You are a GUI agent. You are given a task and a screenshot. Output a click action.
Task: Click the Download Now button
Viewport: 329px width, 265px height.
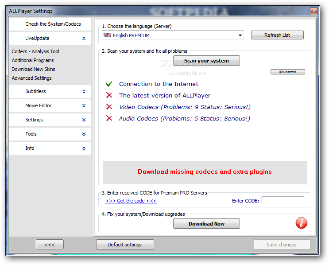[206, 224]
